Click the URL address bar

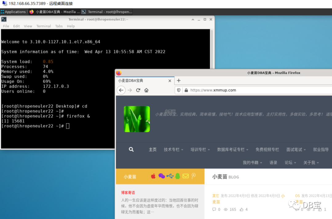click(x=254, y=90)
